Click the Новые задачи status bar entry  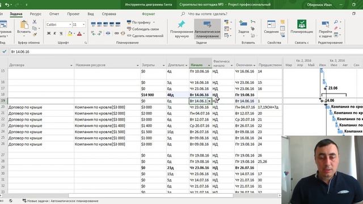(x=61, y=201)
